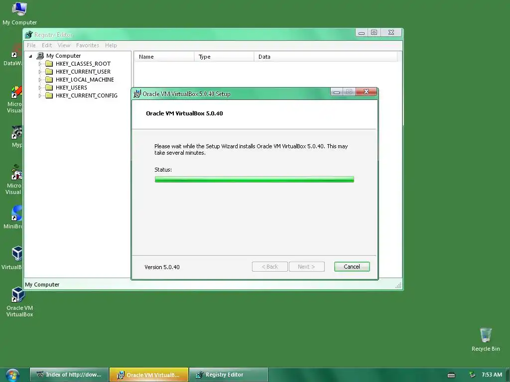This screenshot has height=382, width=510.
Task: Expand the HKEY_CURRENT_CONFIG tree node
Action: [x=40, y=95]
